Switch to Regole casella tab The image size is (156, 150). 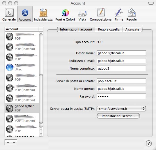[x=109, y=29]
